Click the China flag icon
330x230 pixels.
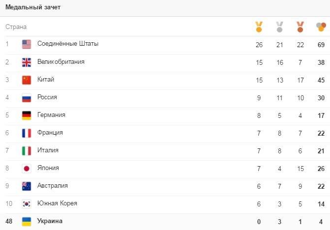[x=27, y=80]
